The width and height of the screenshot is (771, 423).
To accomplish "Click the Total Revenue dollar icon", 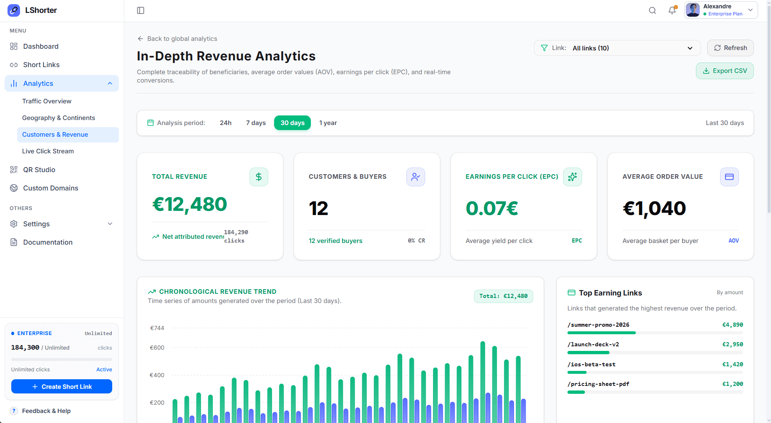I will 259,177.
